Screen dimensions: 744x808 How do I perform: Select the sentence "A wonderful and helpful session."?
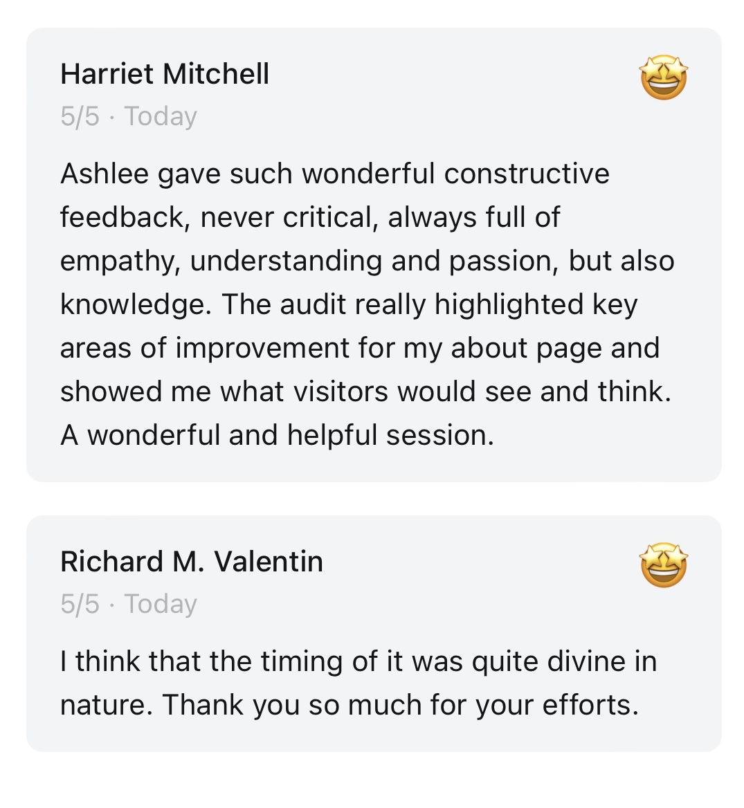pyautogui.click(x=277, y=435)
